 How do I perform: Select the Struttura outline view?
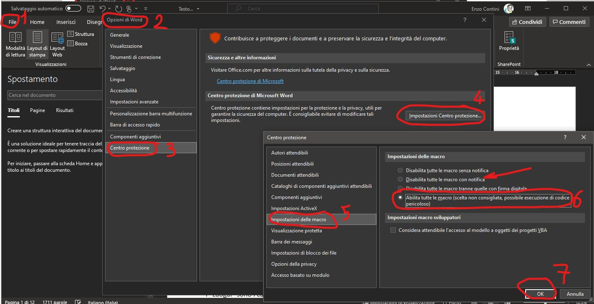coord(81,34)
